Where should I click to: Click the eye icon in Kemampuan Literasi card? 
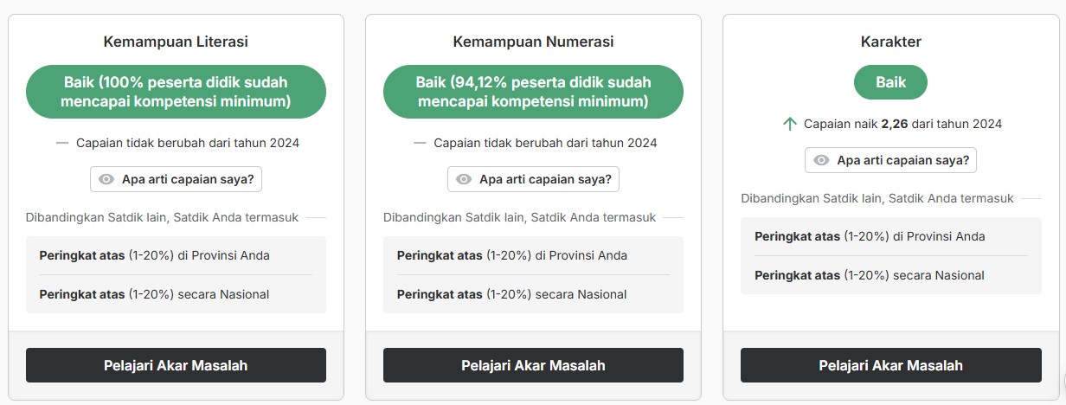point(106,179)
